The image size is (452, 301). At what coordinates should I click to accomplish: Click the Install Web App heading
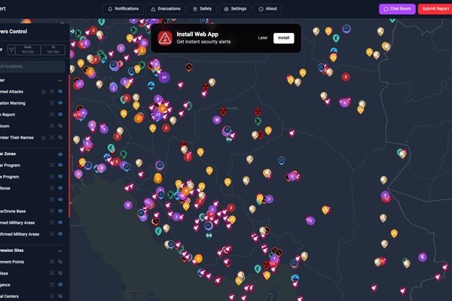click(197, 35)
